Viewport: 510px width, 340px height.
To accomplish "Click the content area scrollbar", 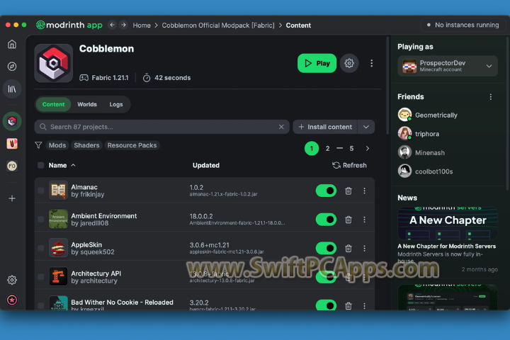I will 387,86.
